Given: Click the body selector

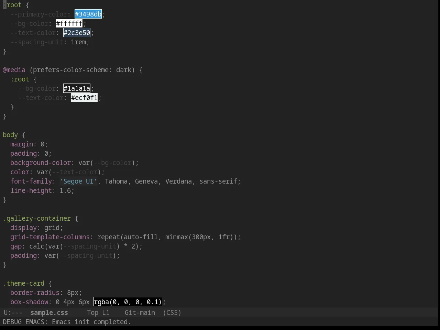Looking at the screenshot, I should coord(10,135).
